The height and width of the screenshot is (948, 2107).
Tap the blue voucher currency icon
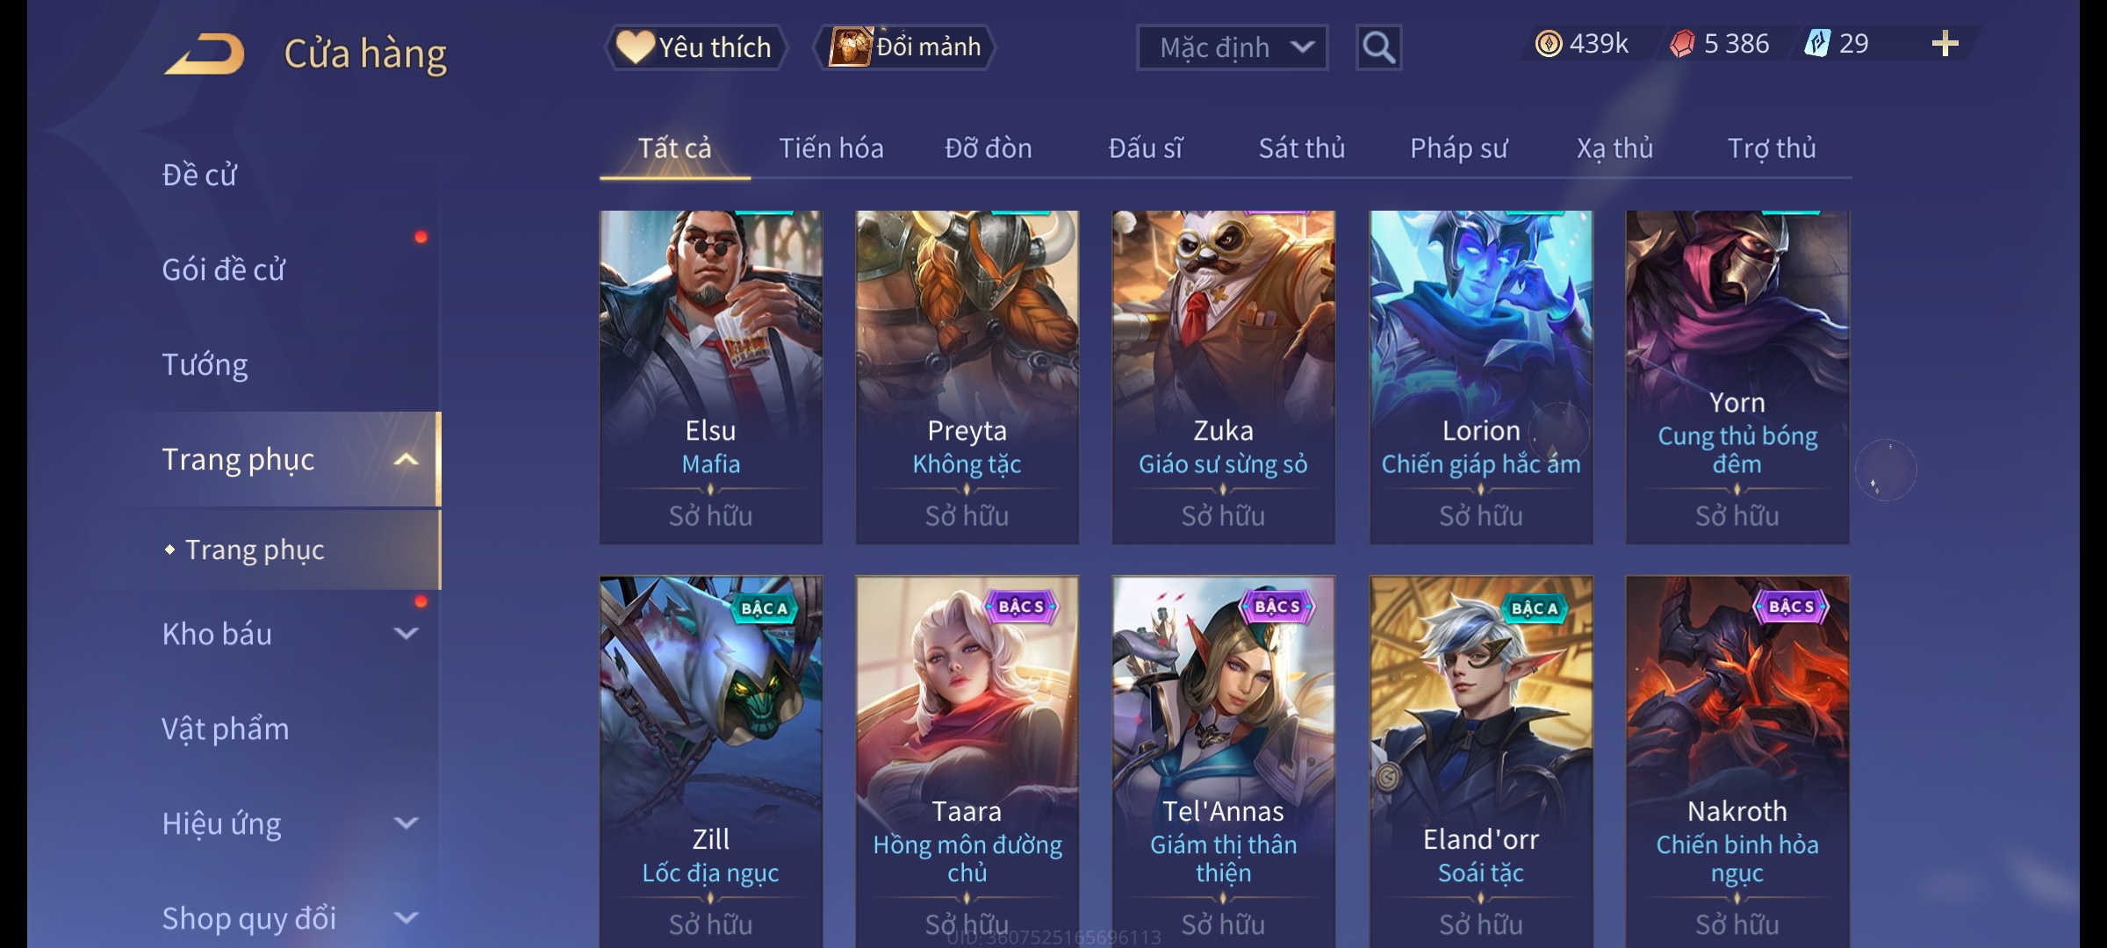(x=1816, y=44)
